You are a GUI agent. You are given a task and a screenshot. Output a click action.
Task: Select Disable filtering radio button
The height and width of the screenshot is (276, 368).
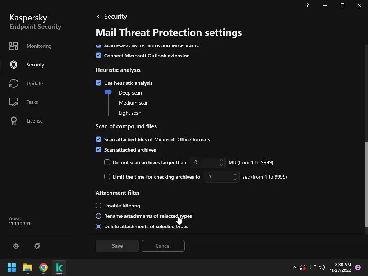[98, 206]
